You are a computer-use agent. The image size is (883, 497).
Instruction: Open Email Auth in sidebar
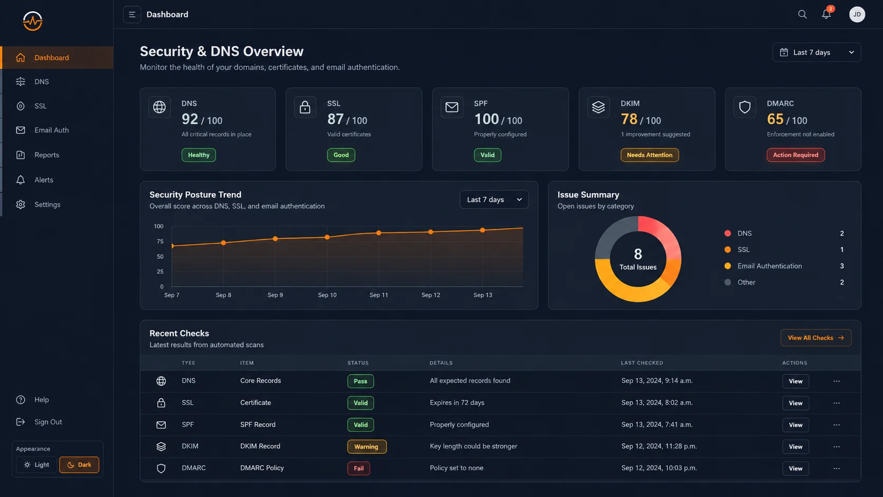click(57, 130)
